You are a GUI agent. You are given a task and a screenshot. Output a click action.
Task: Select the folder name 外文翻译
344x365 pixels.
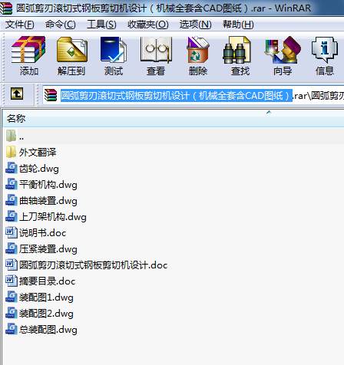[38, 153]
